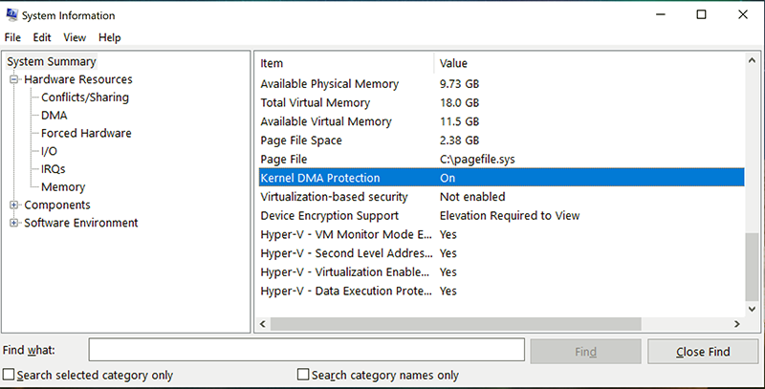Image resolution: width=765 pixels, height=389 pixels.
Task: Click the vertical scrollbar up arrow
Action: click(x=752, y=60)
